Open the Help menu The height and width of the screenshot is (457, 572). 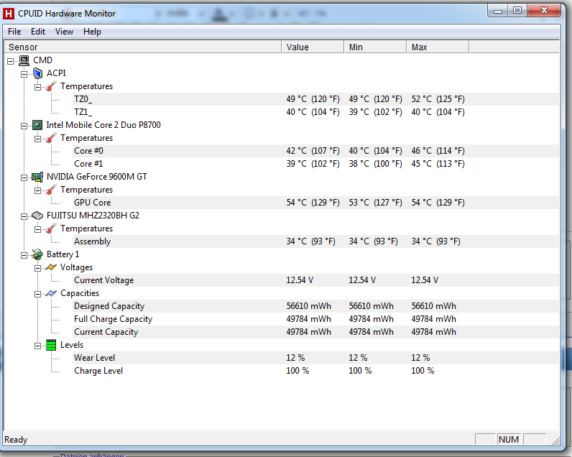point(92,32)
